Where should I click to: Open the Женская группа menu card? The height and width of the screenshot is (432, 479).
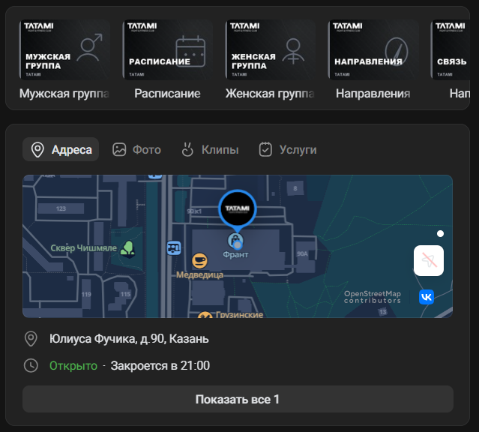tap(271, 49)
